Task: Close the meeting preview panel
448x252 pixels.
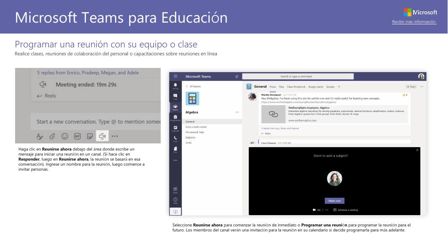Action: (417, 150)
